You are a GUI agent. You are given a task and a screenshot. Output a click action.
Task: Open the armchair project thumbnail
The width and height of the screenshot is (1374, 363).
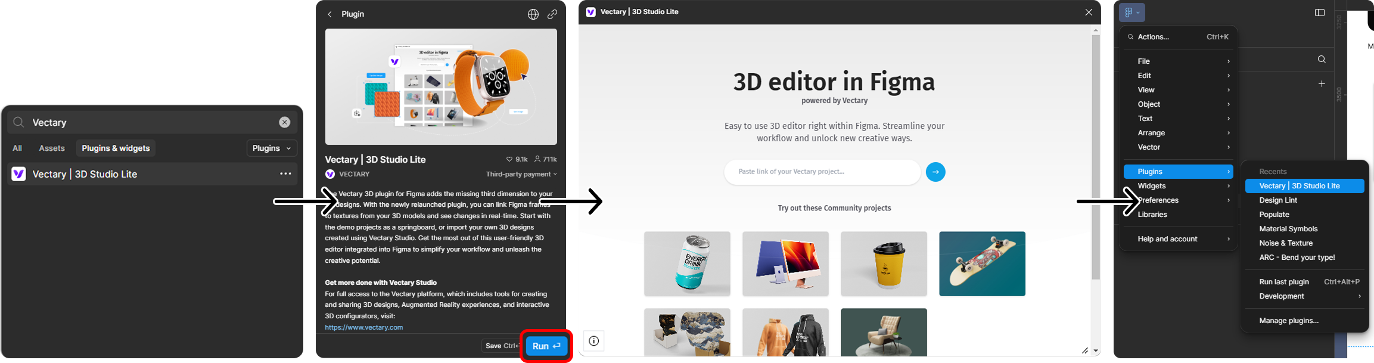tap(884, 333)
